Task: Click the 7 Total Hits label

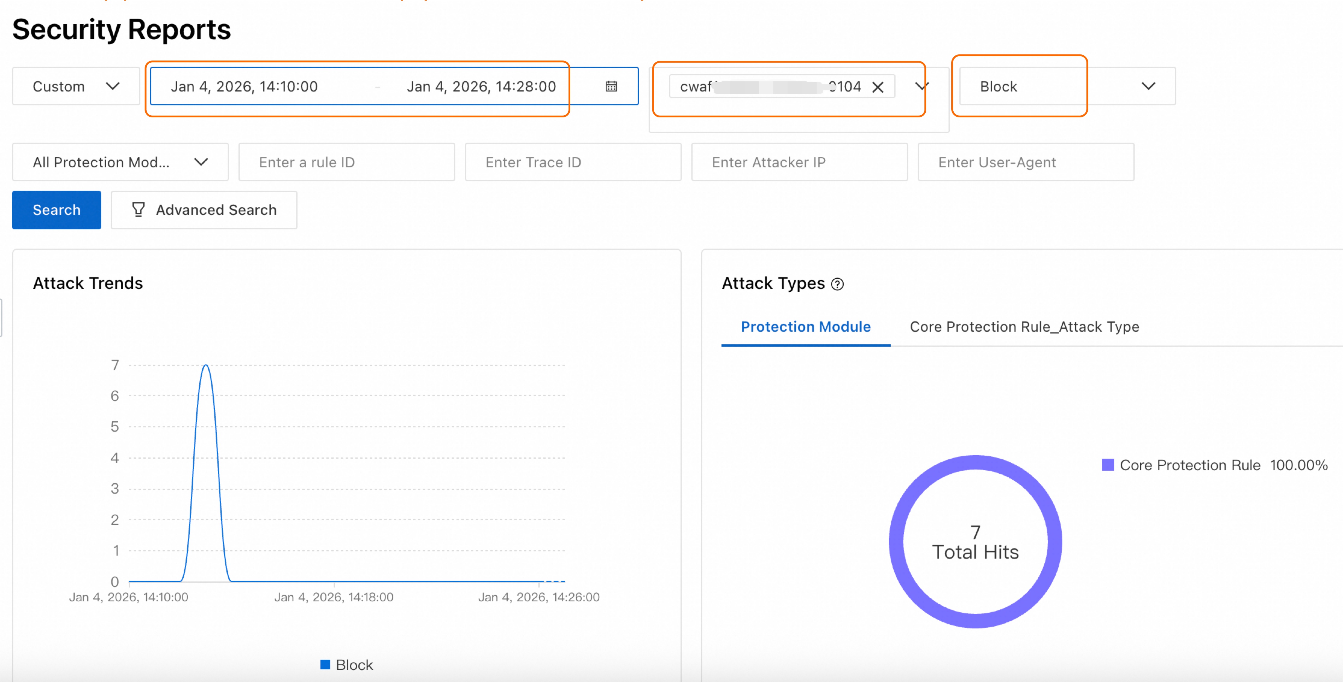Action: point(975,542)
